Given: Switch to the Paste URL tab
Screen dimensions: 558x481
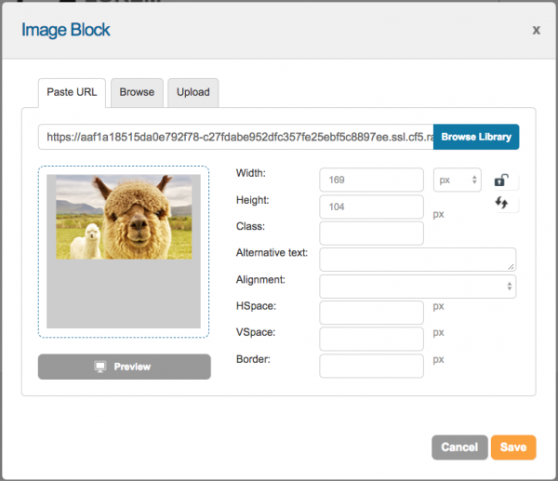Looking at the screenshot, I should pos(73,93).
